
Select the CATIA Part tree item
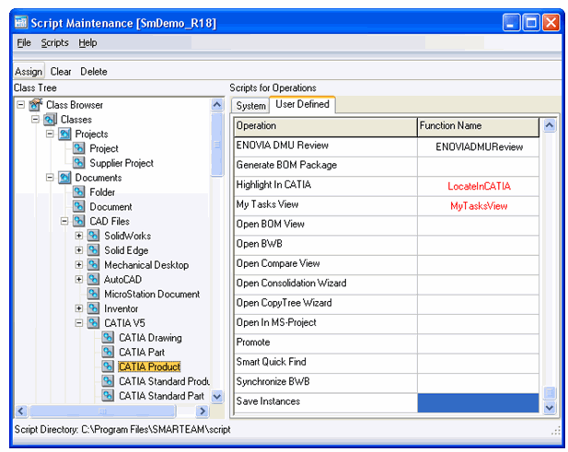coord(142,353)
